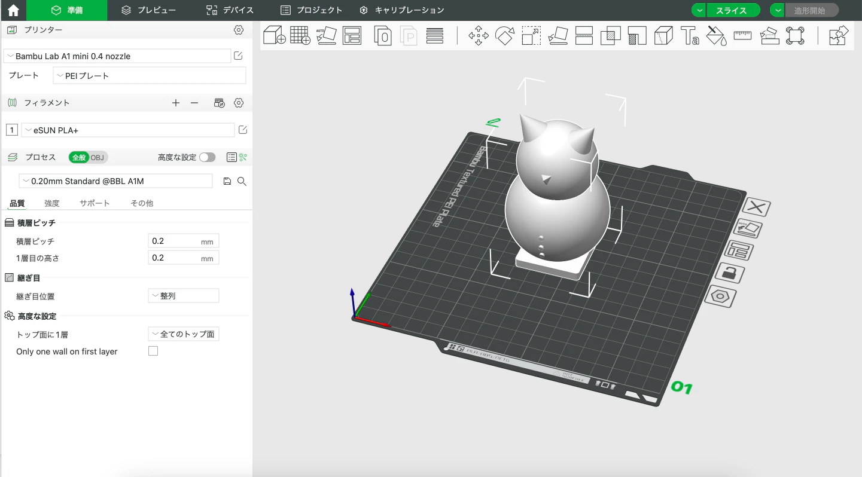Image resolution: width=862 pixels, height=477 pixels.
Task: Remove a filament with minus icon
Action: point(194,103)
